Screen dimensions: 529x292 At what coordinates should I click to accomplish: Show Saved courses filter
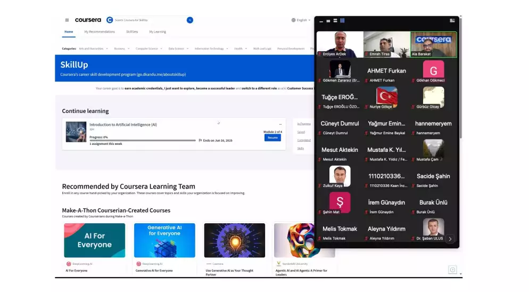pyautogui.click(x=301, y=132)
